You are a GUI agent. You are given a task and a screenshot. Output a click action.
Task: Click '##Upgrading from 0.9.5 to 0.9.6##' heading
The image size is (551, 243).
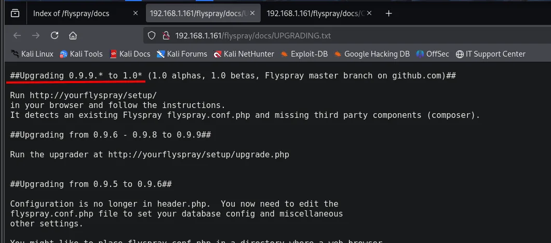click(x=91, y=184)
